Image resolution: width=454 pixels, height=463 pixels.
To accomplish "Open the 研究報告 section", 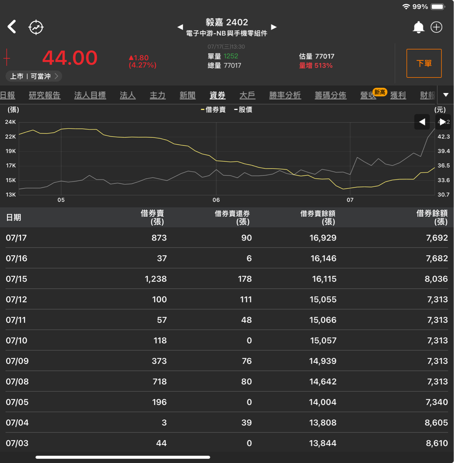I will click(x=44, y=95).
